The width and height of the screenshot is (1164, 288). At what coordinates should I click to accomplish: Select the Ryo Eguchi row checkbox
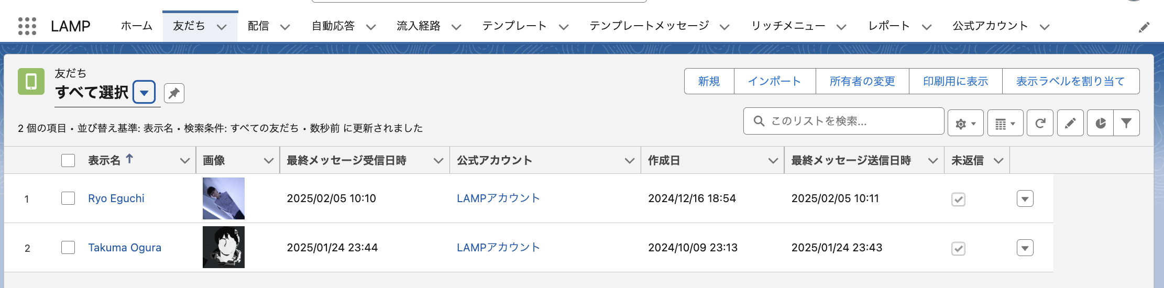68,198
